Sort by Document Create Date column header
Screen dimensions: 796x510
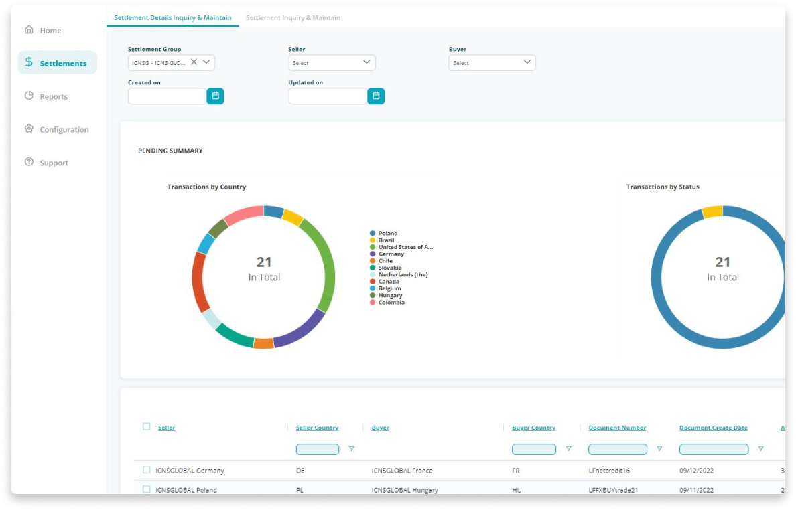pyautogui.click(x=714, y=428)
